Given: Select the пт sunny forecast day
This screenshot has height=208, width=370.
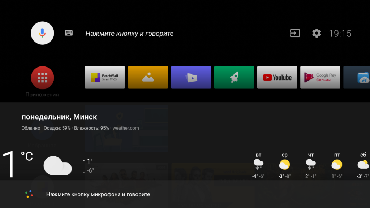Looking at the screenshot, I should click(x=337, y=165).
